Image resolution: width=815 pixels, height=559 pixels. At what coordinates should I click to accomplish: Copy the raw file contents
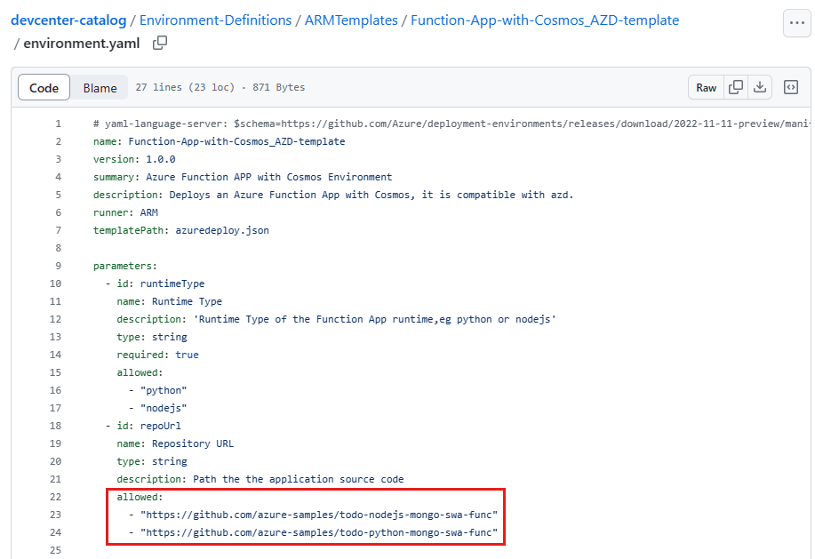click(x=736, y=87)
